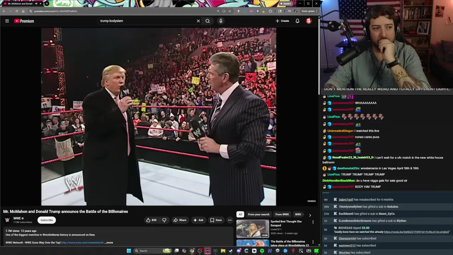
Task: Open the Task View taskbar icon
Action: 176,251
